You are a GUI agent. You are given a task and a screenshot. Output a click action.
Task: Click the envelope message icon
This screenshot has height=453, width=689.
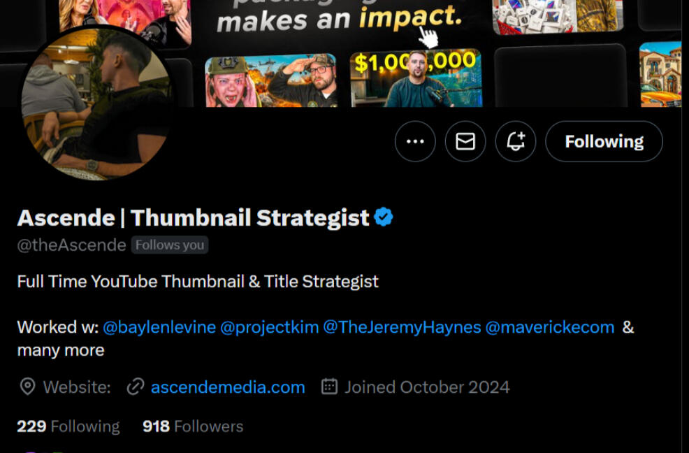465,141
